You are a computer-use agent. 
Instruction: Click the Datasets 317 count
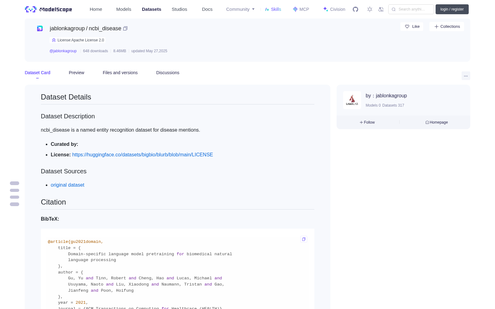click(x=393, y=105)
